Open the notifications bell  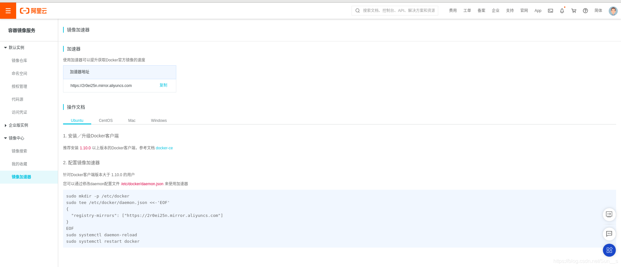pos(562,11)
